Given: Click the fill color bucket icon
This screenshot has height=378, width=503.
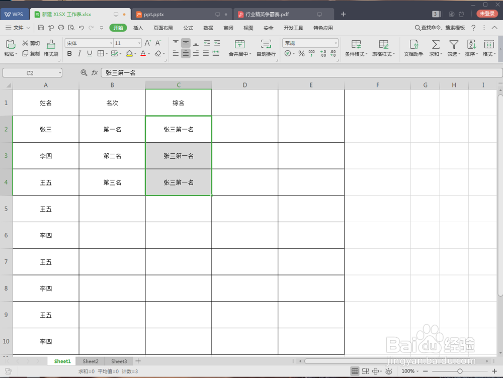Looking at the screenshot, I should [129, 54].
